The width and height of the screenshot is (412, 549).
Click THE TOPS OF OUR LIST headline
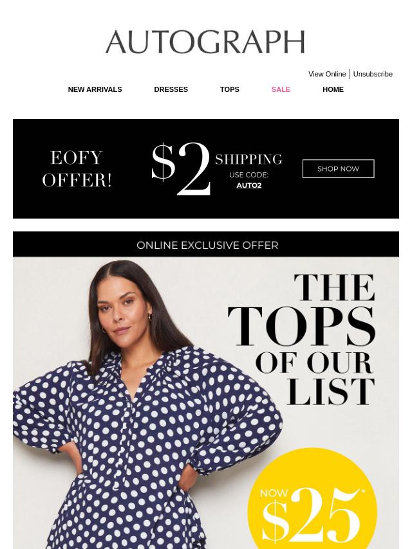(x=303, y=339)
